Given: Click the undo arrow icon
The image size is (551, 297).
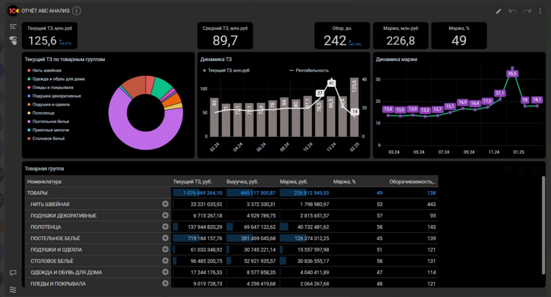Looking at the screenshot, I should [x=512, y=11].
